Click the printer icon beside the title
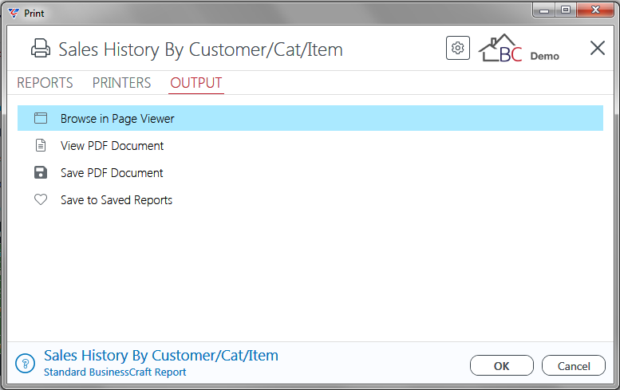620x390 pixels. coord(41,49)
